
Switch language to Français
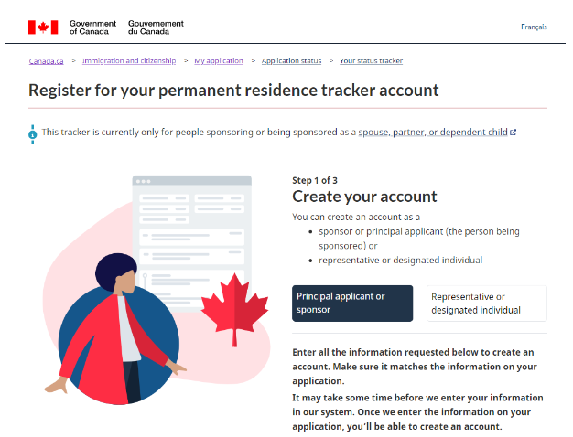(x=534, y=27)
